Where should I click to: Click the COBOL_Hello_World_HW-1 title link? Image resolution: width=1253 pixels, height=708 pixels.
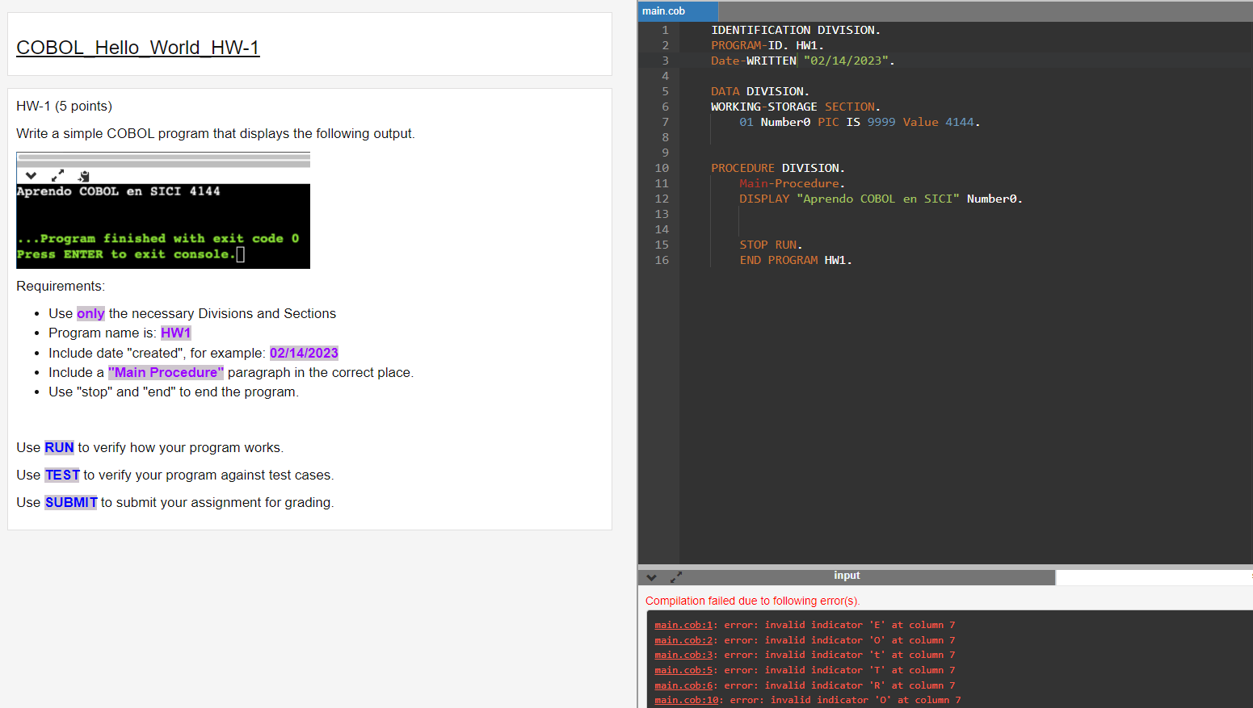point(138,48)
